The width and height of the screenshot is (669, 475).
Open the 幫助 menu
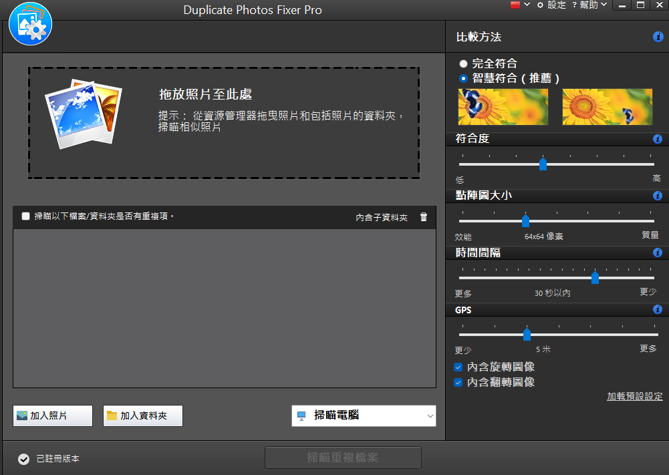pos(589,5)
